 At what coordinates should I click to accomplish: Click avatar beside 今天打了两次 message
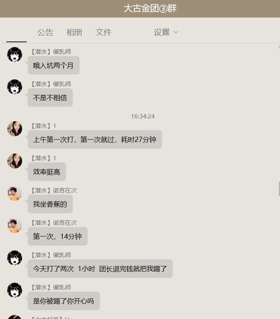(x=15, y=258)
